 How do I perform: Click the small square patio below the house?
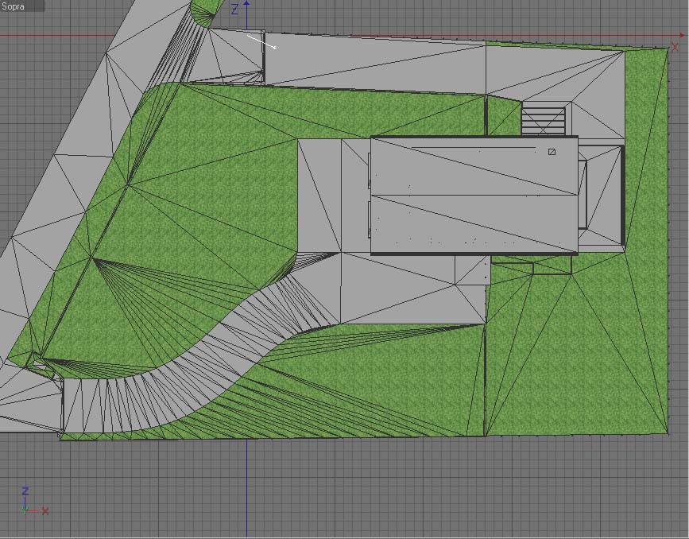point(472,270)
